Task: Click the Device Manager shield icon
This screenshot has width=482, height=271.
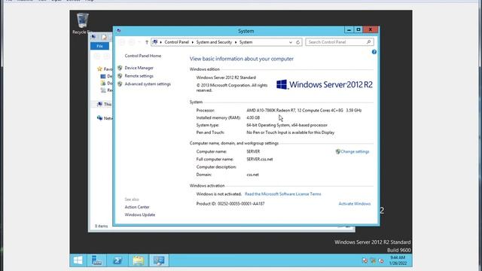Action: click(120, 68)
